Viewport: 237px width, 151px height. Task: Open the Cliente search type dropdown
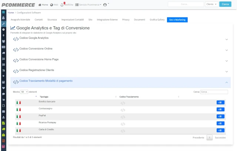coord(211,4)
